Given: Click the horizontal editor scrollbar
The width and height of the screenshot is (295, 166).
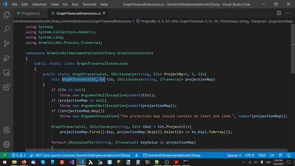Looking at the screenshot, I should (x=157, y=151).
